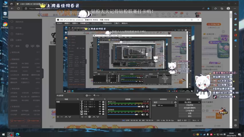Mute the 桌面音频 speaker icon

pyautogui.click(x=143, y=115)
